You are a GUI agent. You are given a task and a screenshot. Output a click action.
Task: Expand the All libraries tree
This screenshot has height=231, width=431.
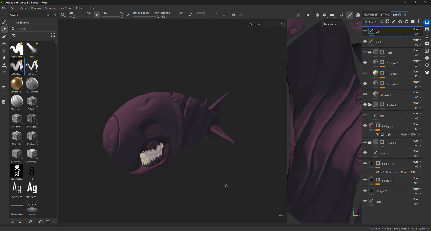point(12,23)
